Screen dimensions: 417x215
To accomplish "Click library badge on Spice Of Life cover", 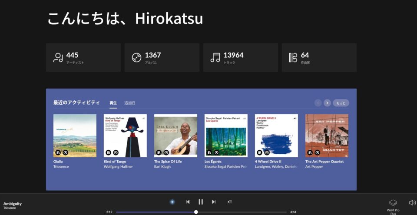I will (159, 153).
